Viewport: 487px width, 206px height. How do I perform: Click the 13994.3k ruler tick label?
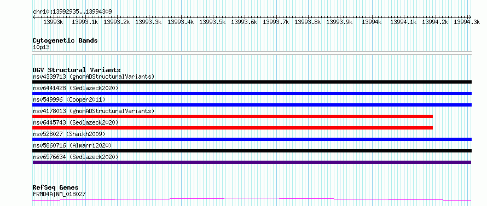(x=467, y=22)
